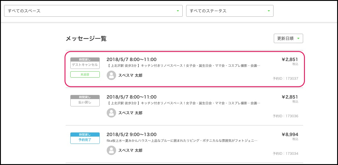Open the 2018/5/2 9:00〜13:00 reservation

131,135
